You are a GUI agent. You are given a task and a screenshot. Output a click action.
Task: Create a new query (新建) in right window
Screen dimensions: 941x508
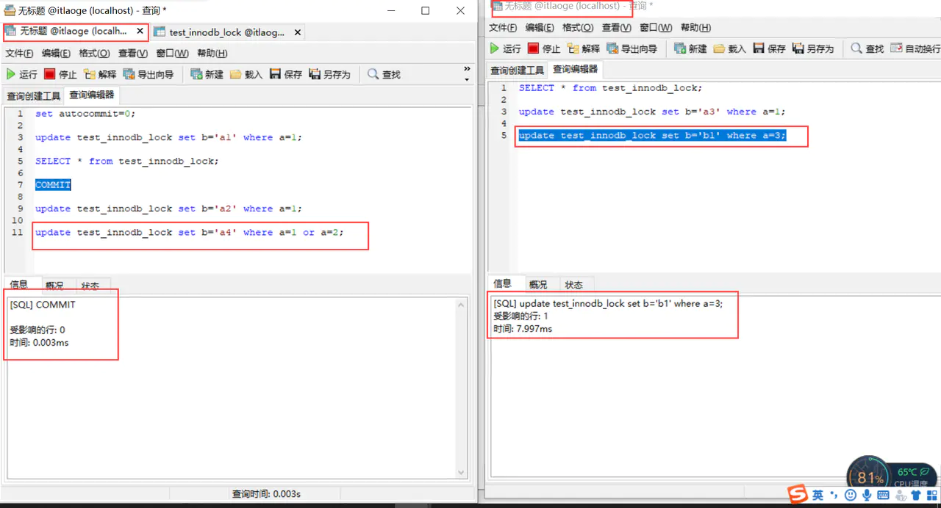(x=690, y=48)
